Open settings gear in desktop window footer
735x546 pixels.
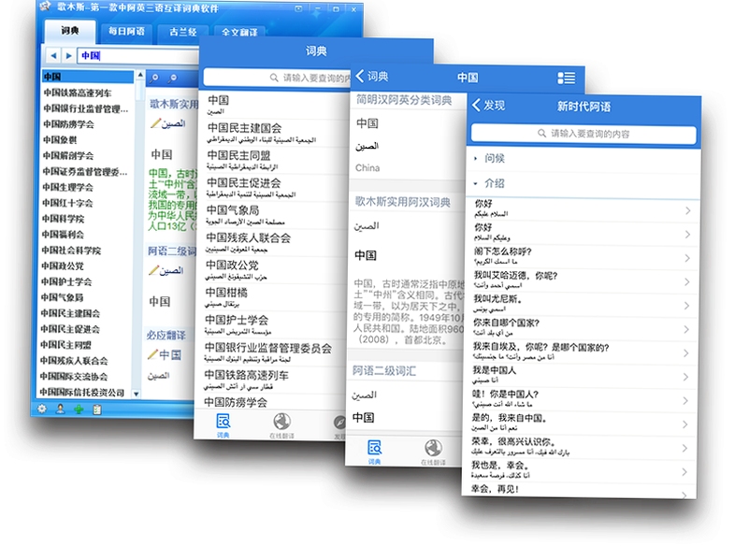coord(42,409)
